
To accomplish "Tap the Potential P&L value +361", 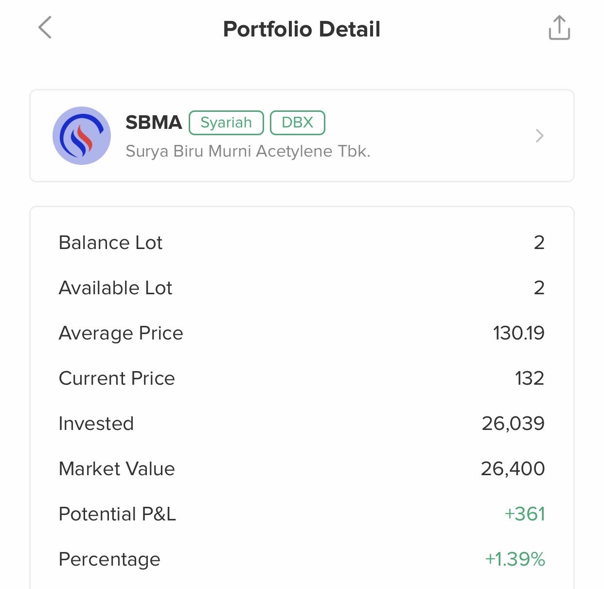I will (525, 514).
